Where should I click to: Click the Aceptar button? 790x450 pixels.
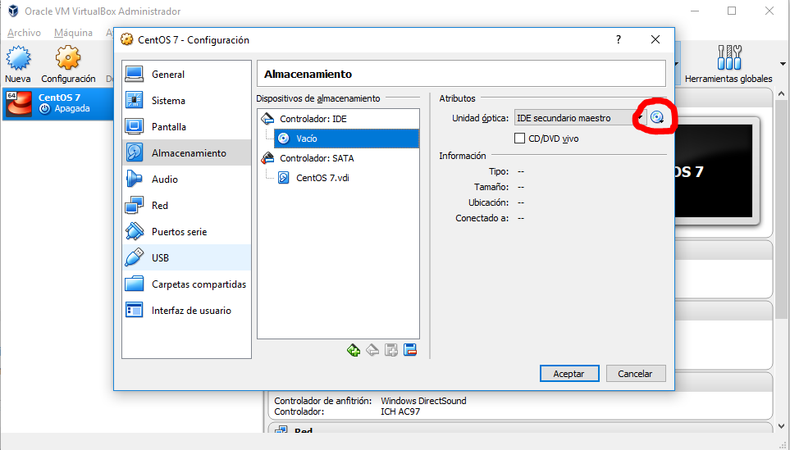click(569, 373)
